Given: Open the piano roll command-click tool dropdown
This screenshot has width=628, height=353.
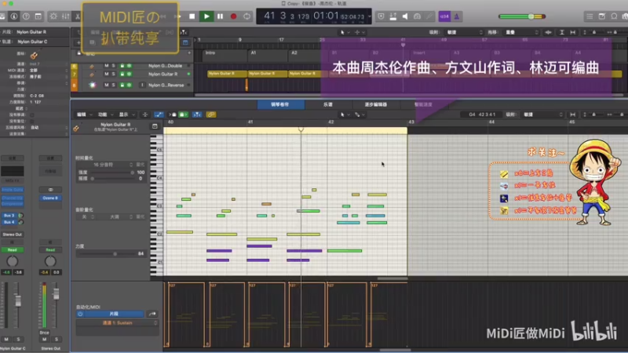Looking at the screenshot, I should pos(360,115).
